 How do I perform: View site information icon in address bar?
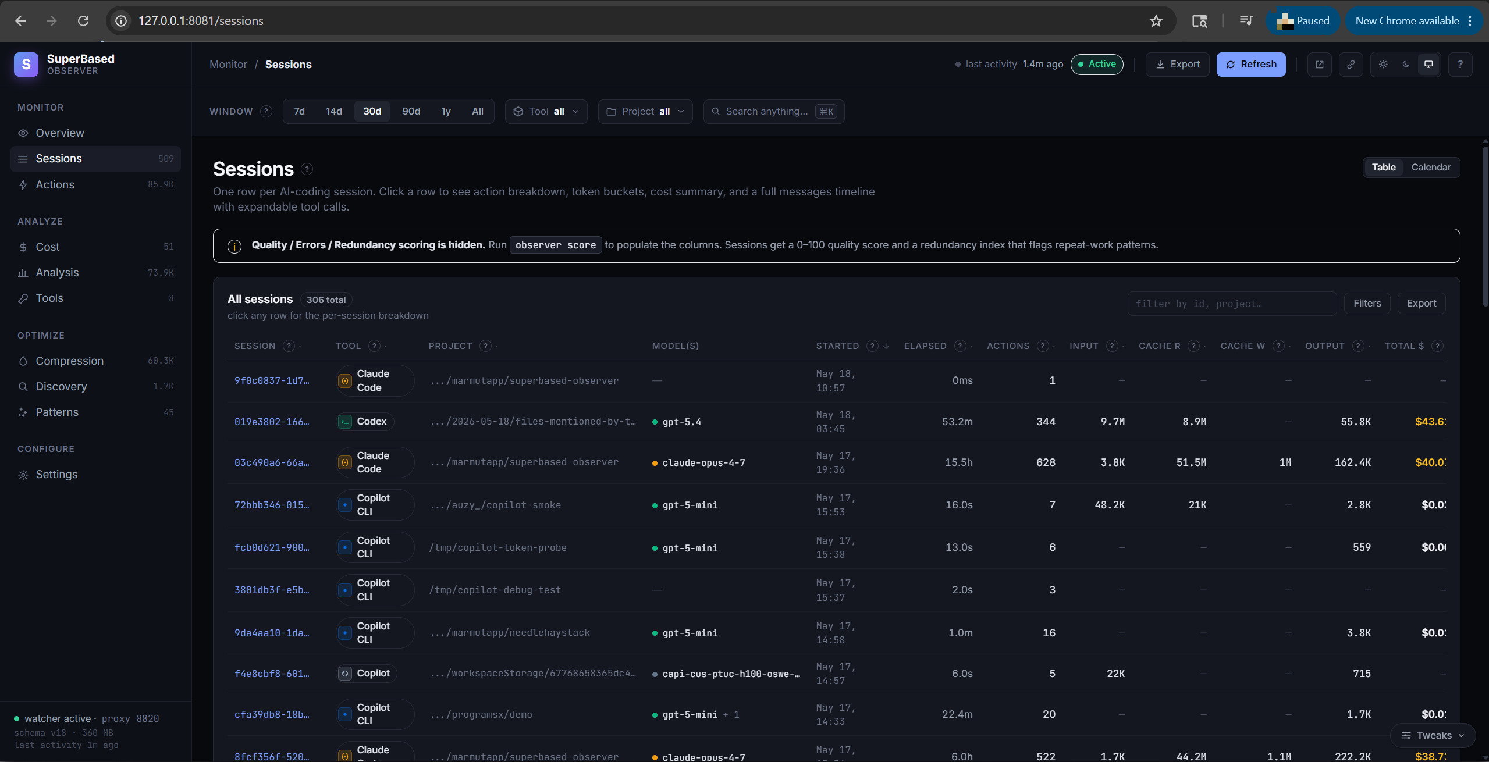point(121,21)
